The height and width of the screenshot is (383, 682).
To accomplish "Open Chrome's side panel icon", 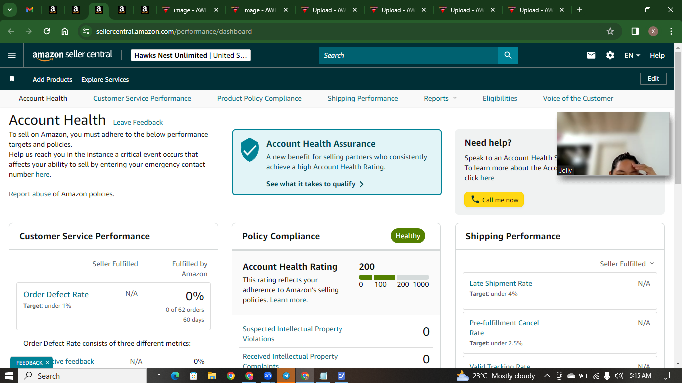I will [635, 31].
